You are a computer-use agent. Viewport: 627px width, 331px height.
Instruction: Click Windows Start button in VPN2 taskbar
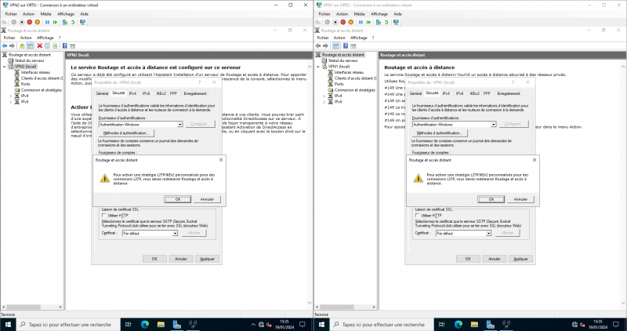8,324
